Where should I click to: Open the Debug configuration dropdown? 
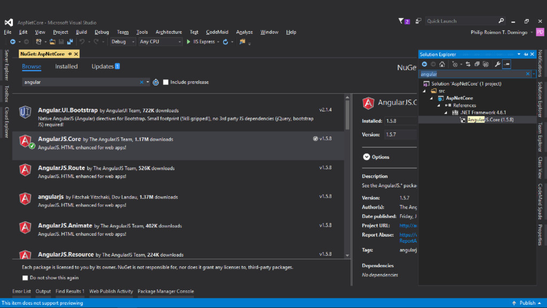123,42
